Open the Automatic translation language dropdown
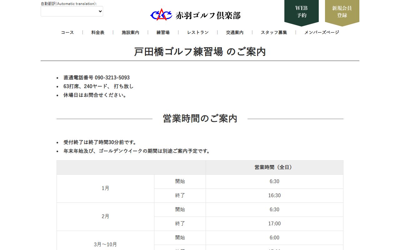This screenshot has width=400, height=250. [x=72, y=11]
